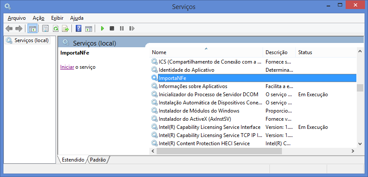Click the Iniciar link to start service
This screenshot has height=177, width=368.
(67, 67)
